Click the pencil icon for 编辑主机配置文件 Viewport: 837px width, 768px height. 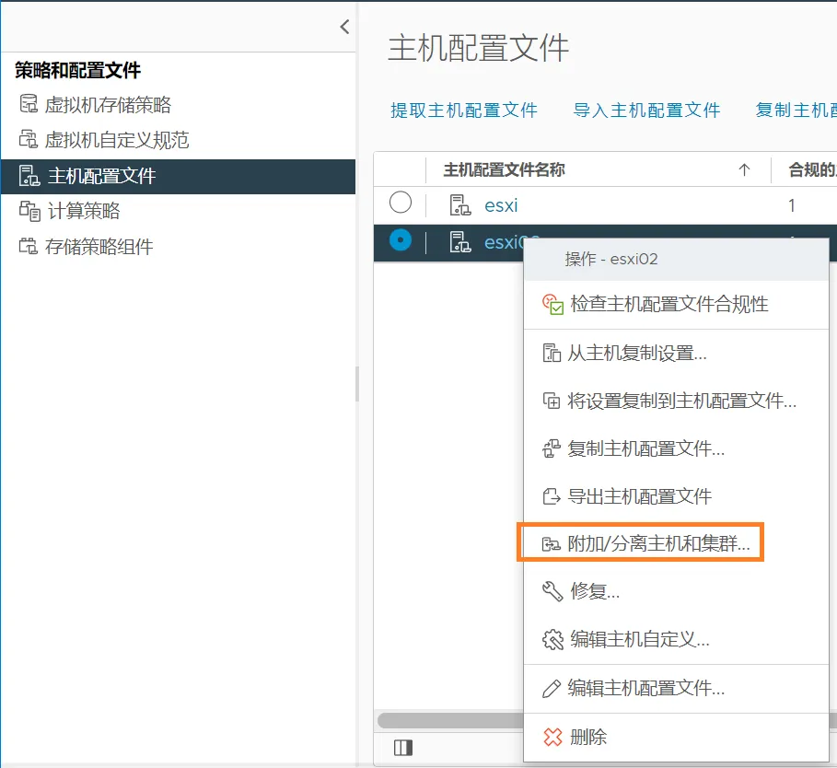coord(552,688)
